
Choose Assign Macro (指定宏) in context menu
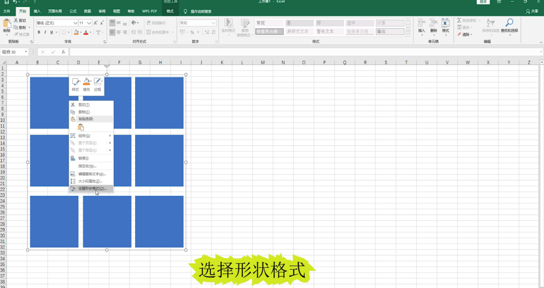[x=91, y=166]
